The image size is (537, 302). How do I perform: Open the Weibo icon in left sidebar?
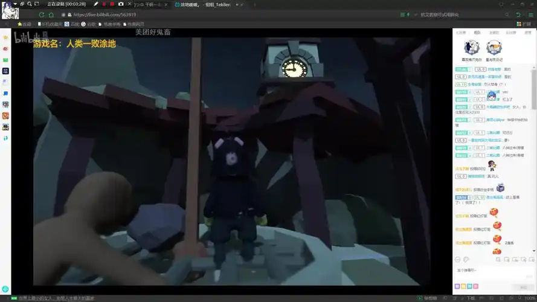pyautogui.click(x=5, y=49)
